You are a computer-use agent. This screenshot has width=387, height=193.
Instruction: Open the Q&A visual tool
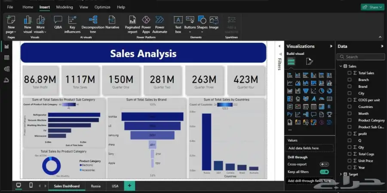[x=58, y=23]
